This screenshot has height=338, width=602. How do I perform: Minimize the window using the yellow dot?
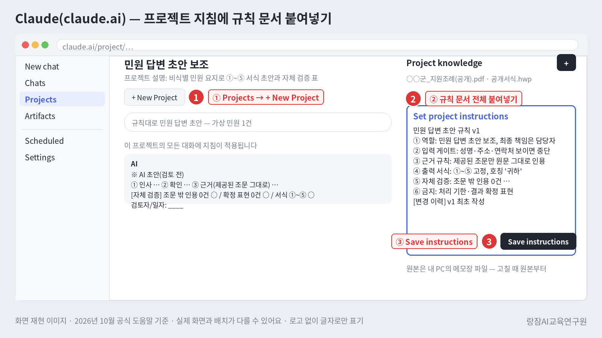(35, 45)
